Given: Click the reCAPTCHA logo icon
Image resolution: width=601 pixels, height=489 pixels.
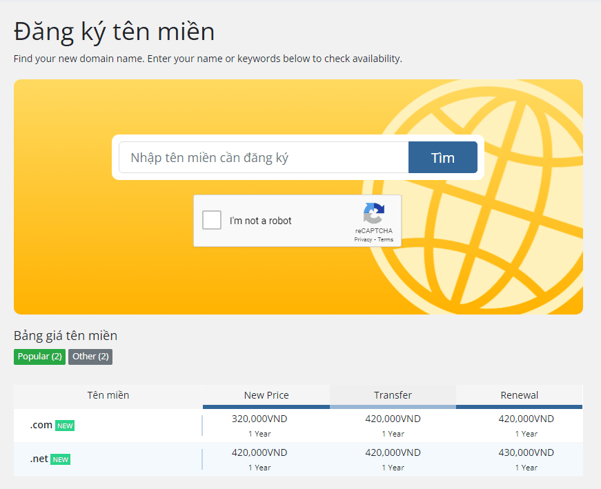Looking at the screenshot, I should pos(374,213).
